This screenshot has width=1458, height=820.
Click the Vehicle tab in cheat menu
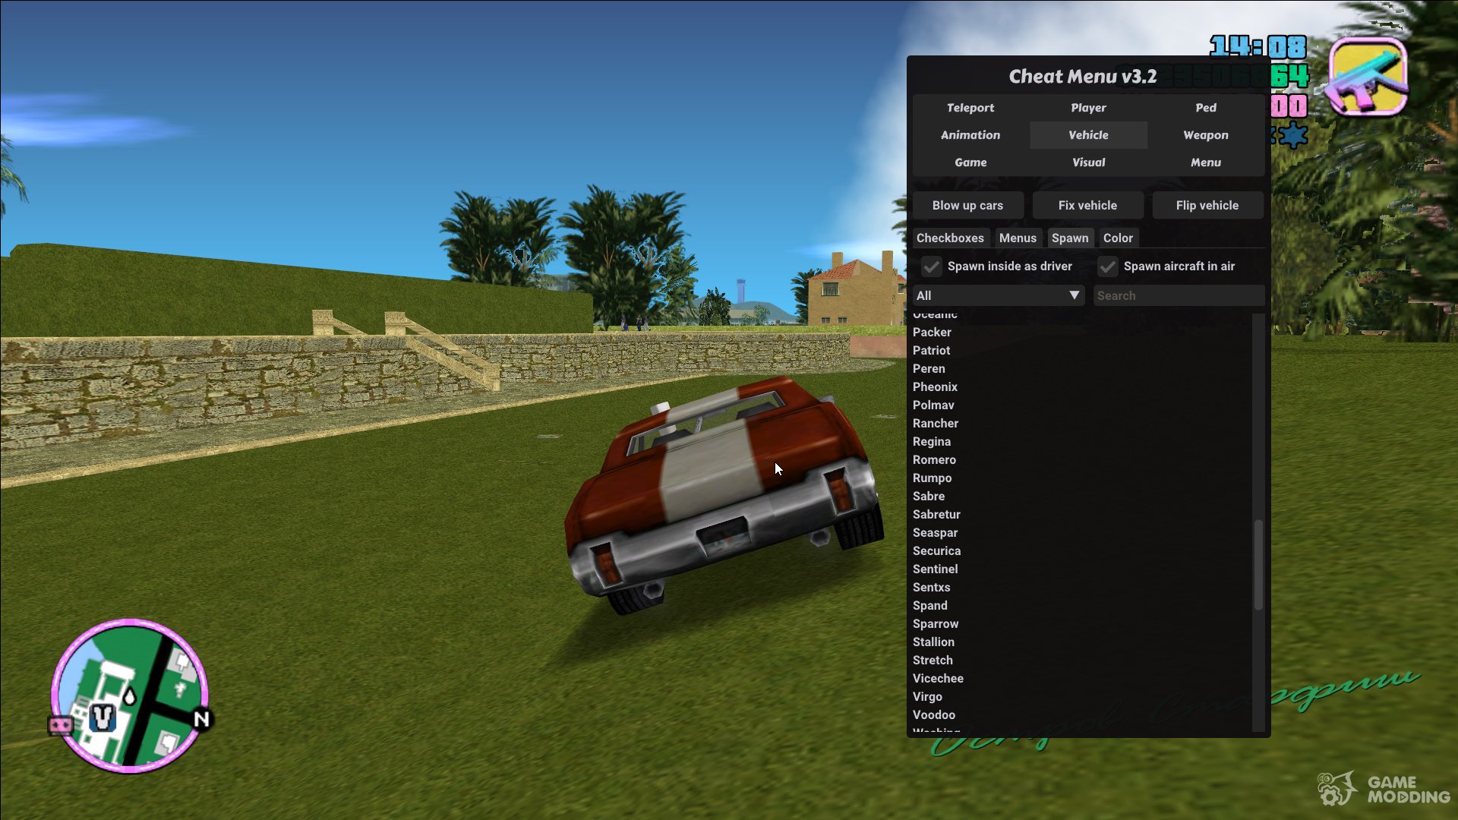[x=1087, y=134]
